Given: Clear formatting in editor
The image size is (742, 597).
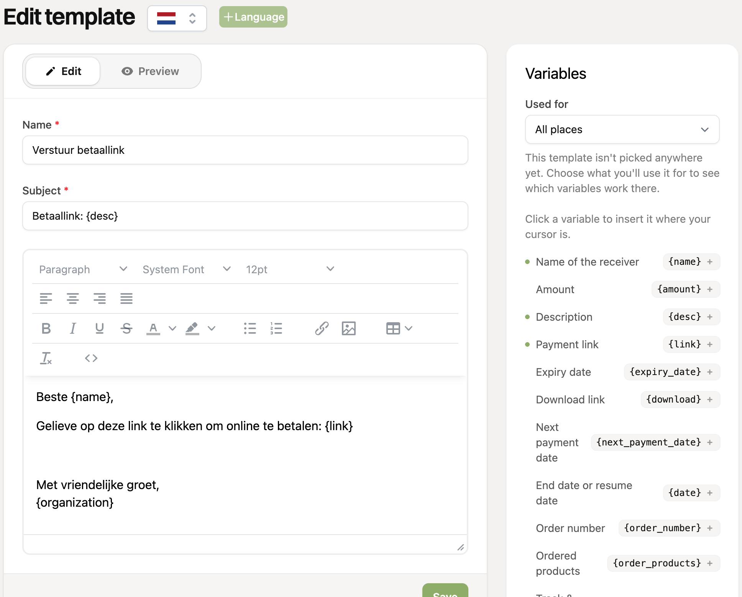Looking at the screenshot, I should pos(46,358).
